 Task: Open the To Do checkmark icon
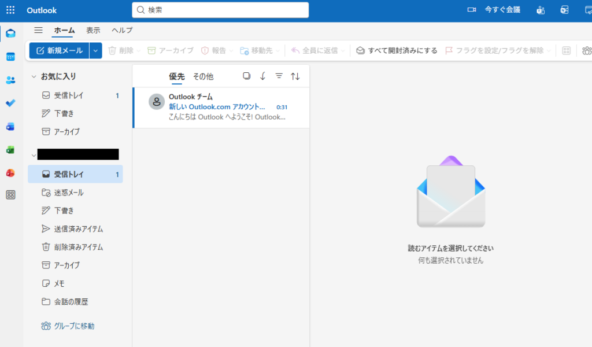[x=10, y=103]
